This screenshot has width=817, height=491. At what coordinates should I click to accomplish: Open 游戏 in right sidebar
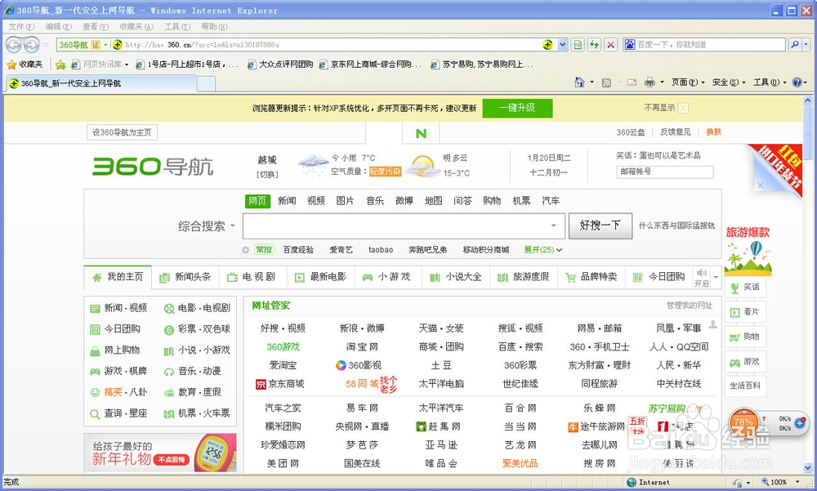point(745,362)
